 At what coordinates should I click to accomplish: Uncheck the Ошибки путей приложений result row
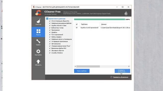(x=77, y=28)
